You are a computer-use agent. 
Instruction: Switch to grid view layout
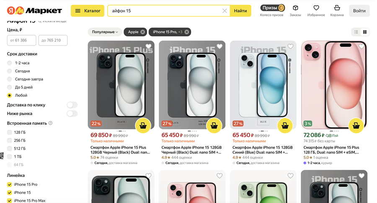tap(365, 32)
